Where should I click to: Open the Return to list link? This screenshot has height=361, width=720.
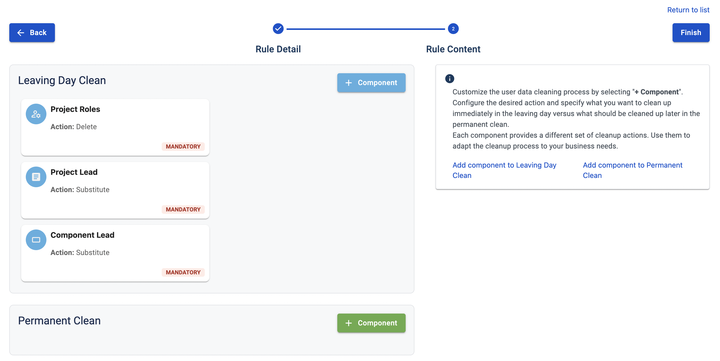688,10
